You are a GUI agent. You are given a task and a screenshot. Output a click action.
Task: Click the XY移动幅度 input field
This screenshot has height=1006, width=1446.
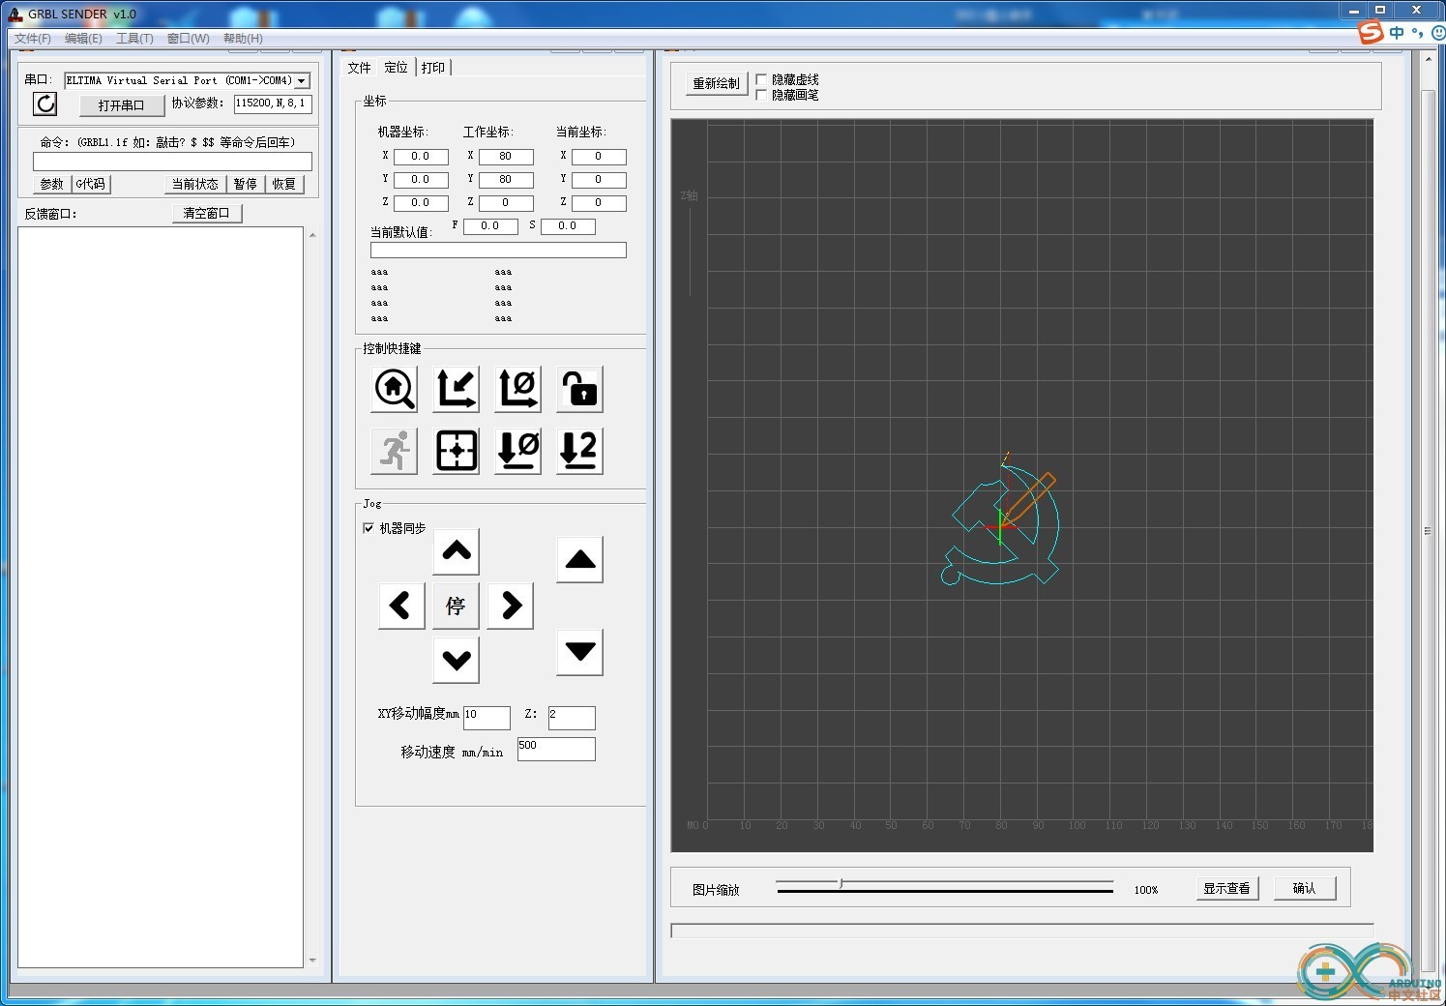point(487,718)
